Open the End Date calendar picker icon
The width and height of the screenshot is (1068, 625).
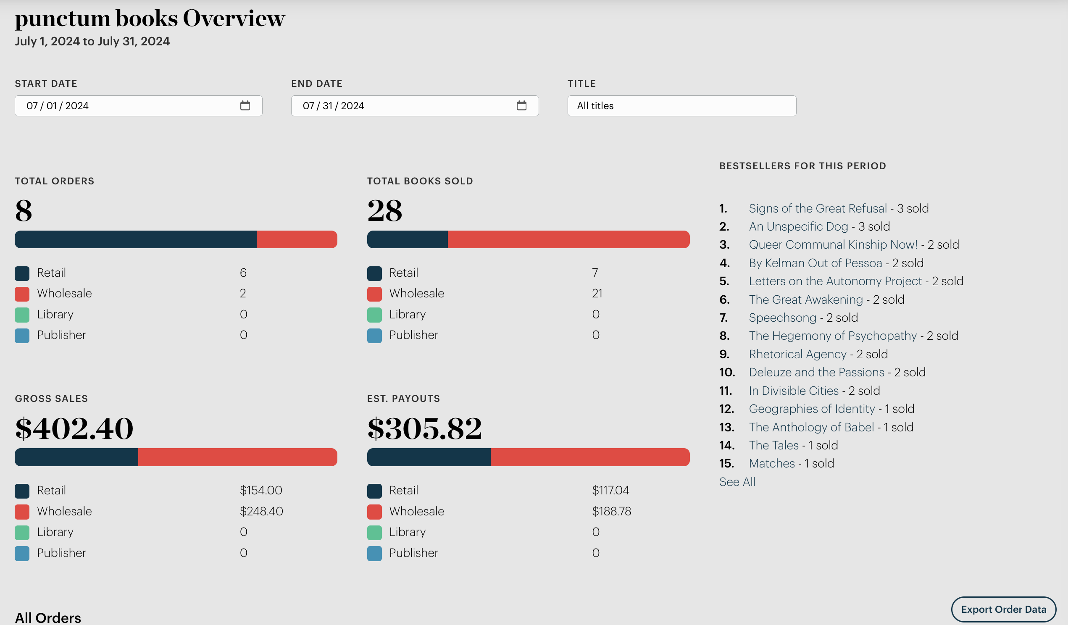(x=521, y=105)
